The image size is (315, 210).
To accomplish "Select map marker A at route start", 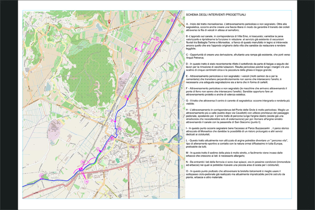I will pos(174,15).
